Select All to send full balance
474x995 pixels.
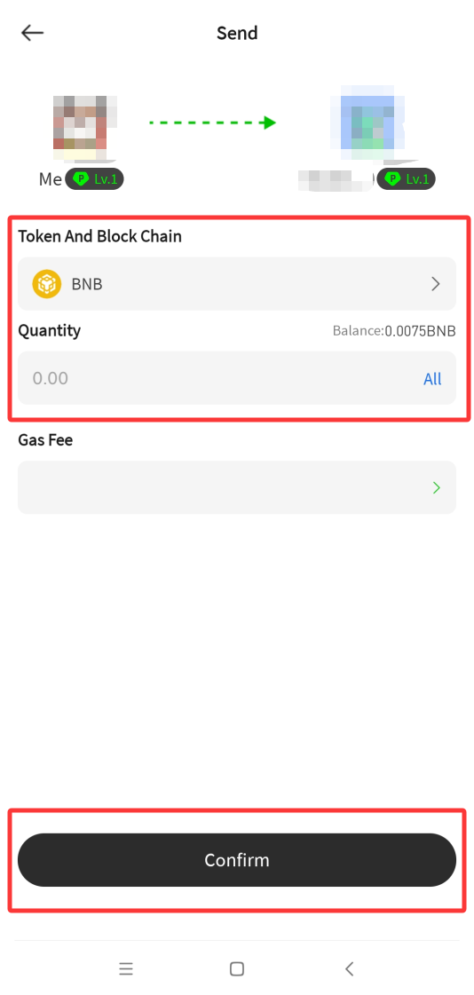(x=432, y=379)
